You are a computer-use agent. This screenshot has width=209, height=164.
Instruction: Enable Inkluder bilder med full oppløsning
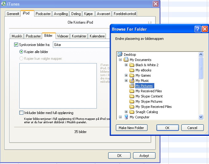(21, 113)
